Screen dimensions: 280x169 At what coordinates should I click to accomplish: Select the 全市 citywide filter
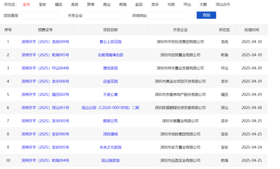tap(26, 4)
